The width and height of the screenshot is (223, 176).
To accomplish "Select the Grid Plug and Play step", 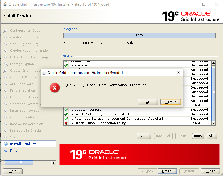I will (24, 44).
